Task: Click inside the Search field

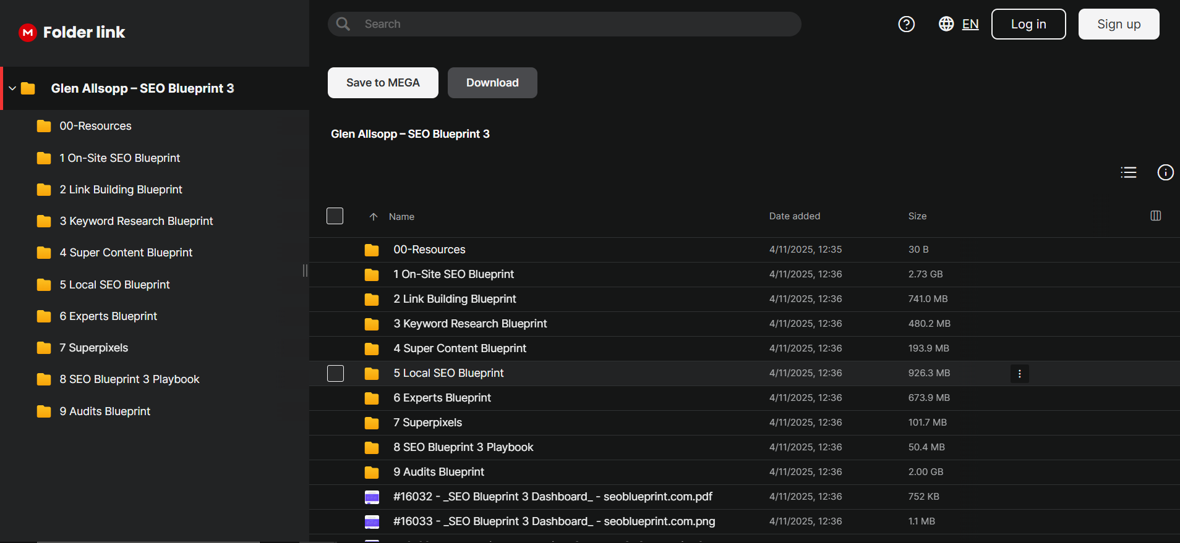Action: coord(565,24)
